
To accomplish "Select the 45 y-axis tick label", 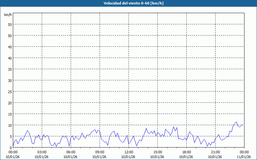I will point(10,47).
